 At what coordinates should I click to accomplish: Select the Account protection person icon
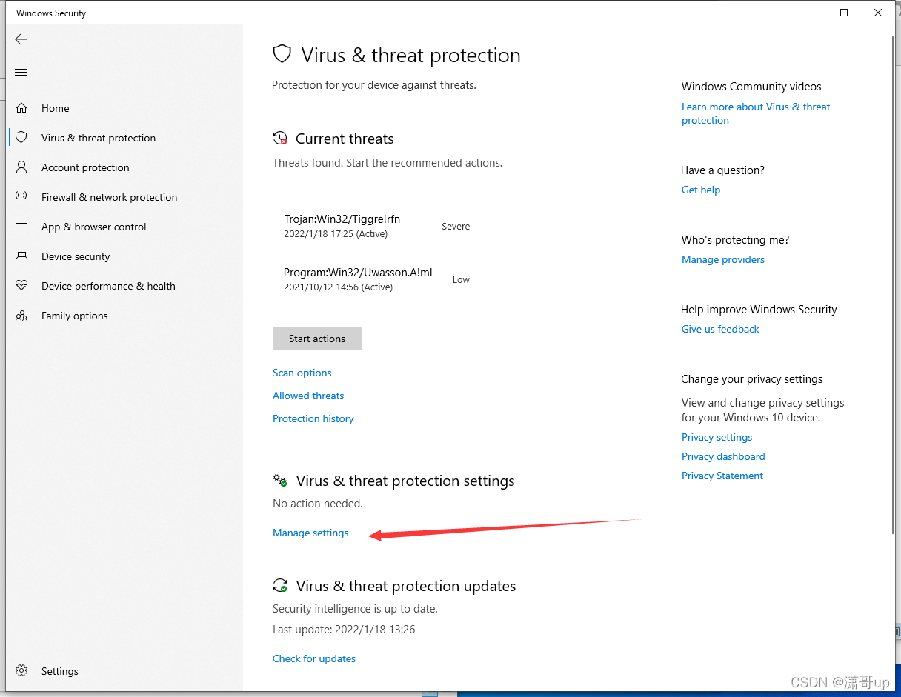click(x=21, y=167)
